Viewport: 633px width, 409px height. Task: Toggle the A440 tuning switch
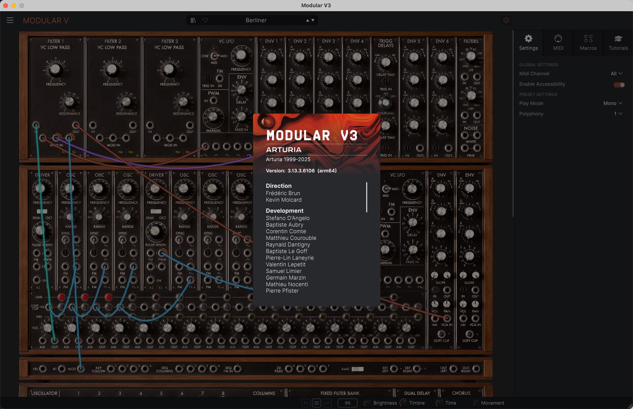click(x=357, y=369)
